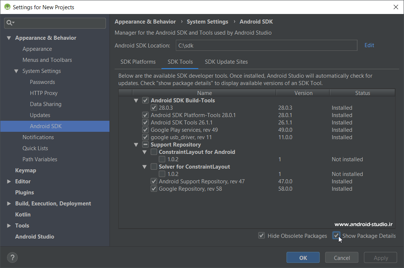Select Android SDK in the sidebar
Viewport: 404px width, 268px height.
point(55,126)
